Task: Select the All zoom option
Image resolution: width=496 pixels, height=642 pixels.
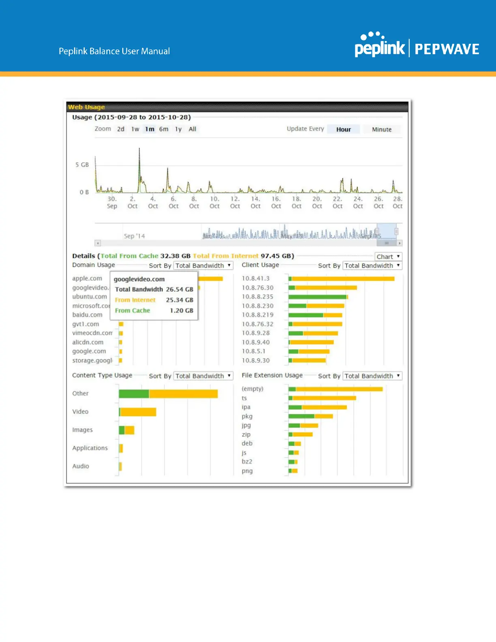Action: coord(192,129)
